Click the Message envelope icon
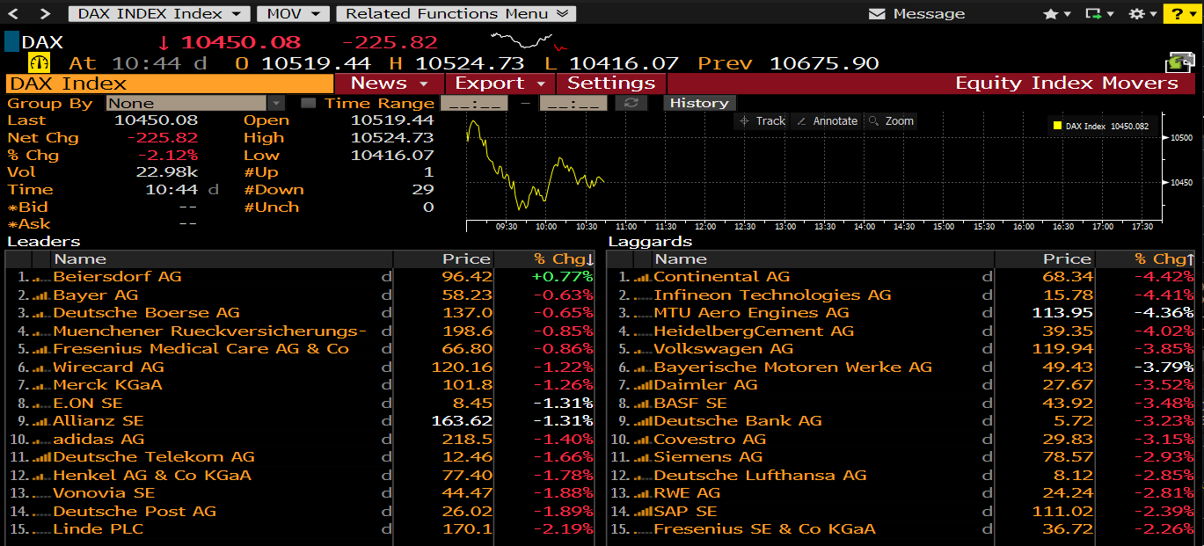The height and width of the screenshot is (546, 1204). coord(876,13)
